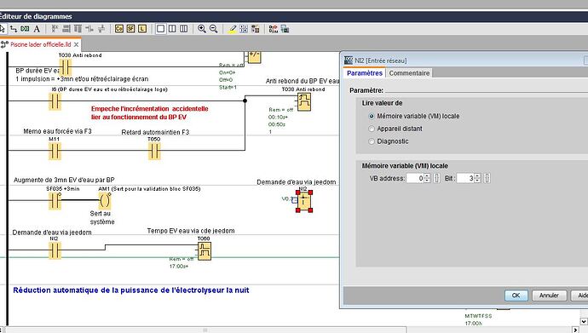
Task: Click the '17:00s+' timer parameter text
Action: point(179,267)
